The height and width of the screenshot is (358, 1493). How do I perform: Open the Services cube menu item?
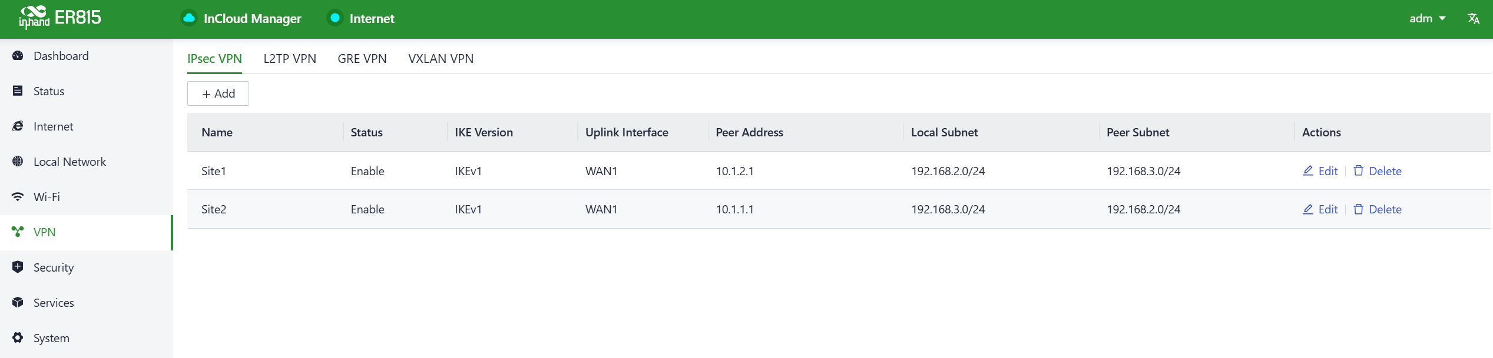click(x=53, y=303)
